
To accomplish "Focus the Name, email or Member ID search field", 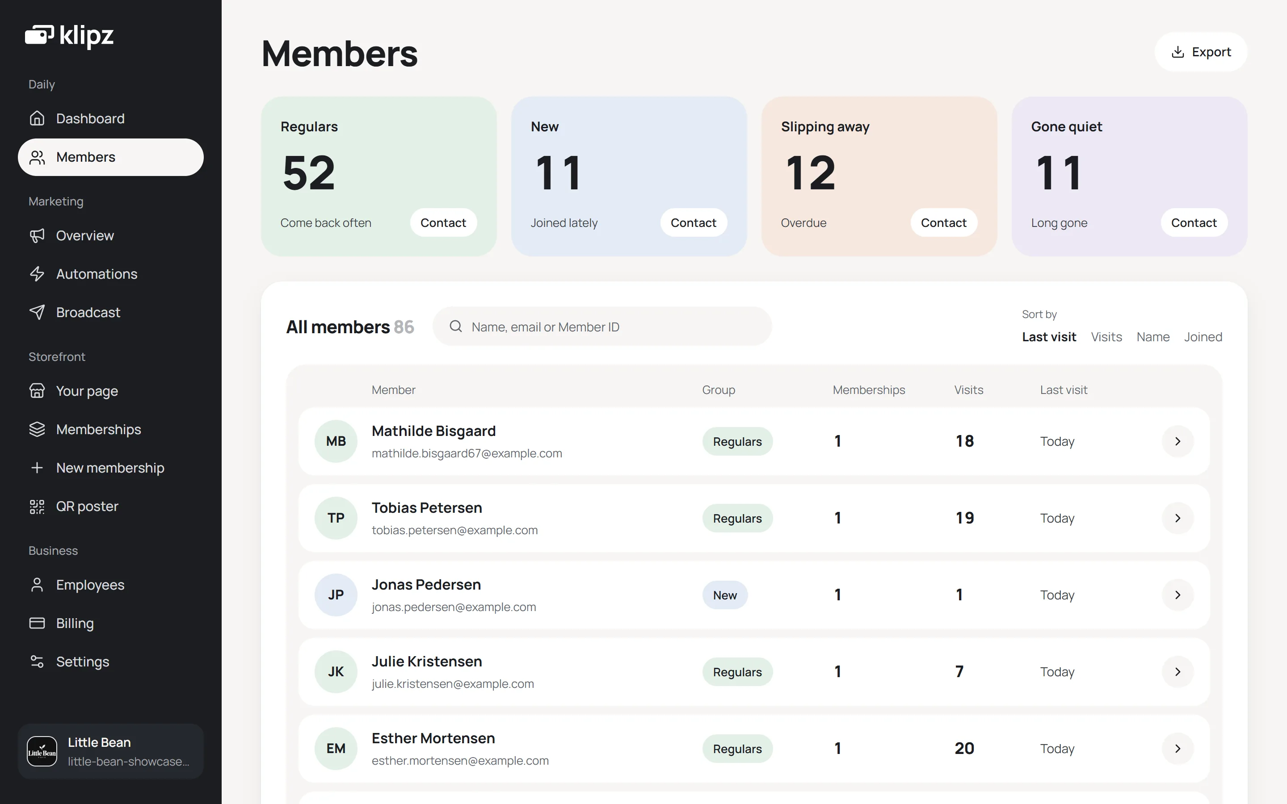I will coord(602,326).
